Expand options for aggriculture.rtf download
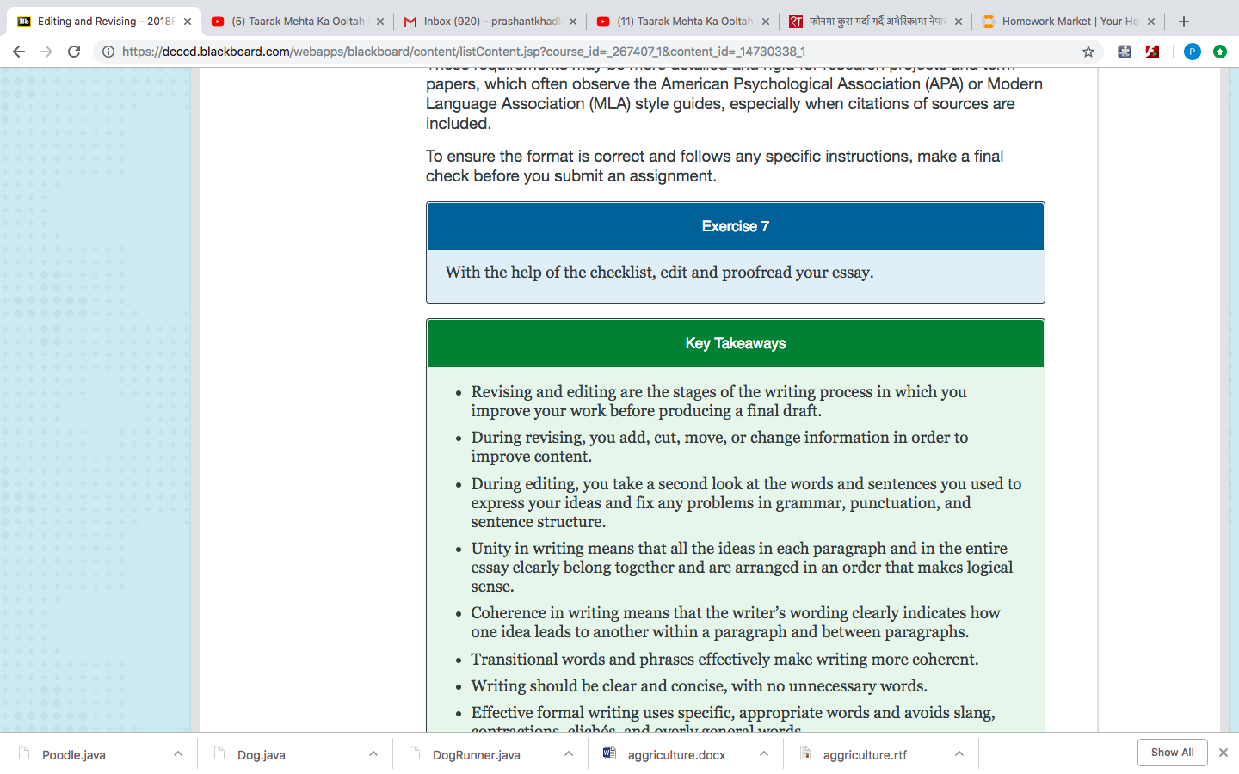Image resolution: width=1239 pixels, height=774 pixels. coord(959,753)
